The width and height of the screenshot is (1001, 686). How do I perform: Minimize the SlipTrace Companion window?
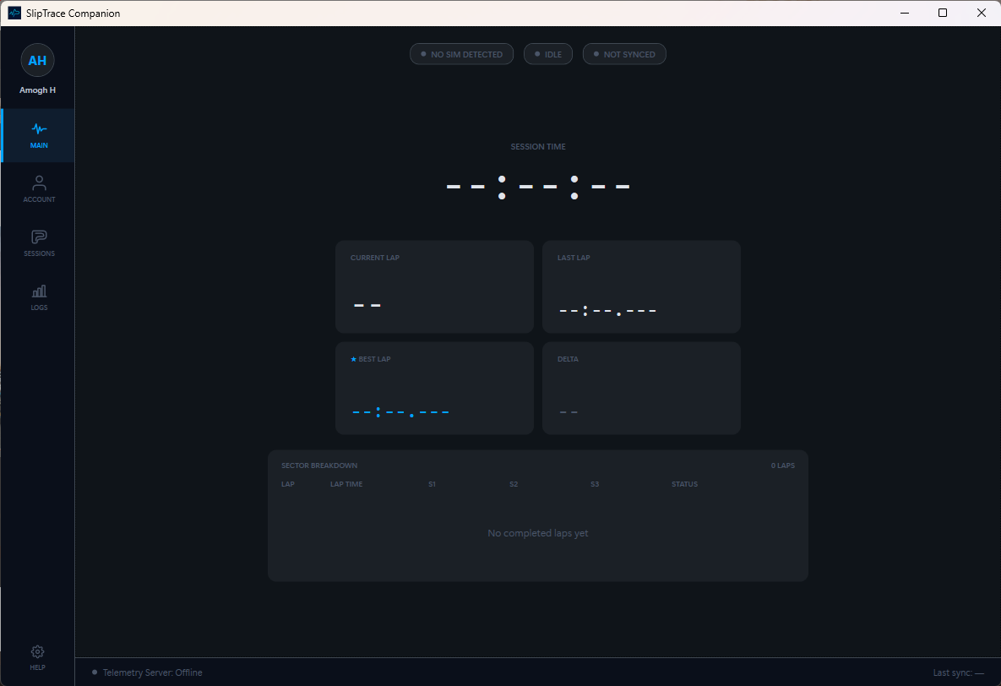[x=905, y=13]
